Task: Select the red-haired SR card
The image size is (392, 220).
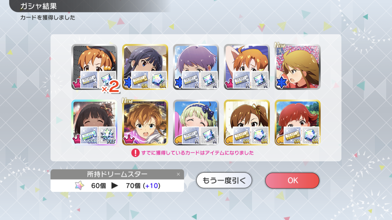Action: [x=298, y=122]
